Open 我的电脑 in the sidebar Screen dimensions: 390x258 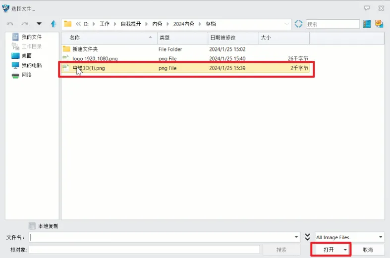pyautogui.click(x=31, y=65)
